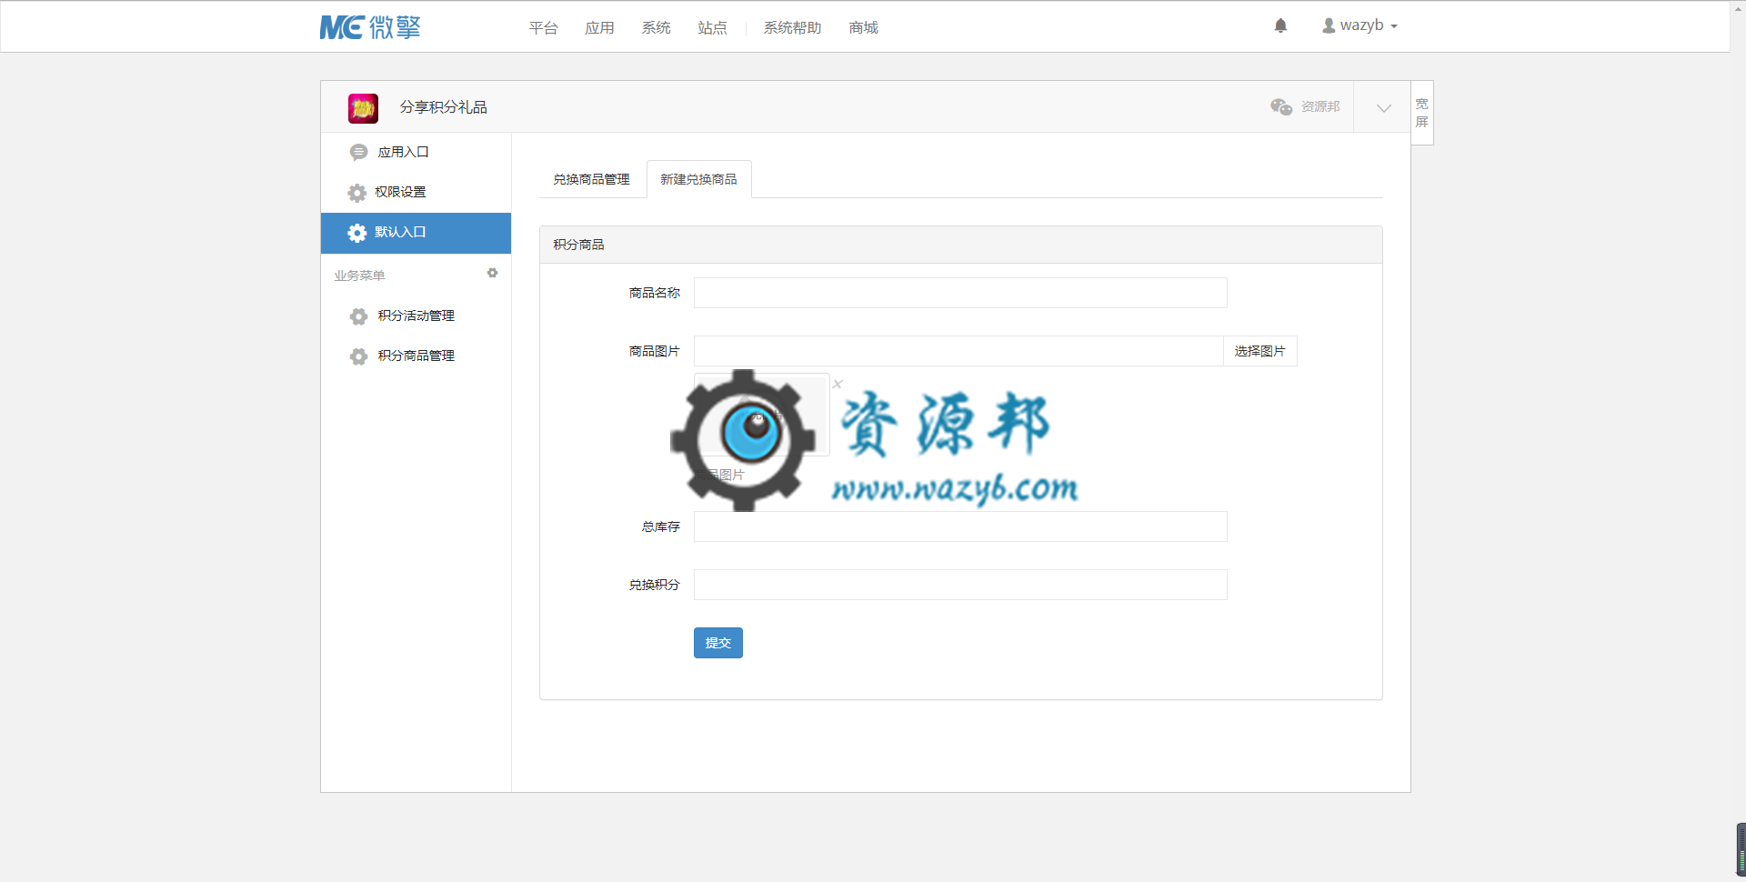
Task: Switch to the 新建兑换商品 tab
Action: 698,179
